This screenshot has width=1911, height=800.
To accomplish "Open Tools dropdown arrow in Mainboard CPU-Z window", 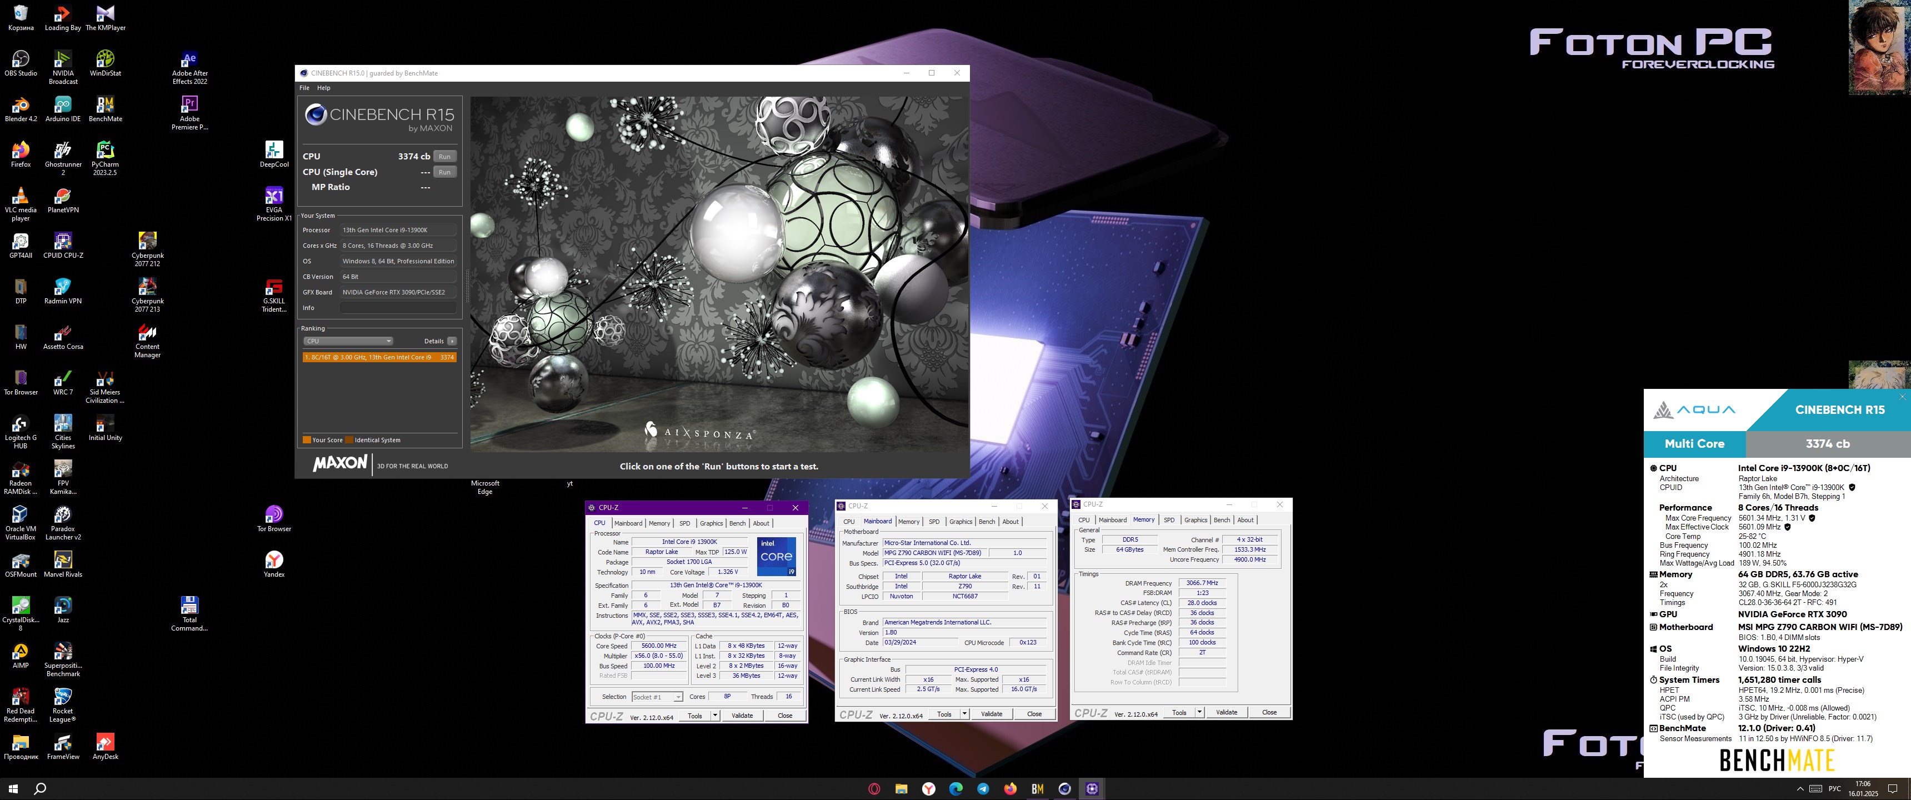I will point(964,714).
